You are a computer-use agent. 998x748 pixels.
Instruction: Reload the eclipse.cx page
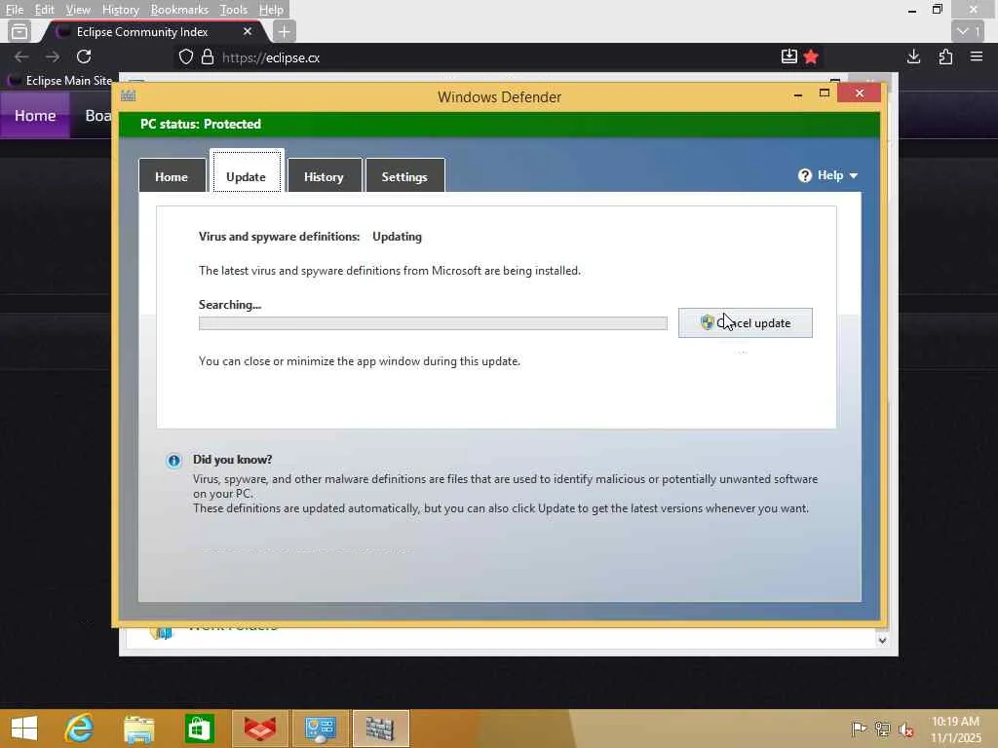tap(84, 56)
